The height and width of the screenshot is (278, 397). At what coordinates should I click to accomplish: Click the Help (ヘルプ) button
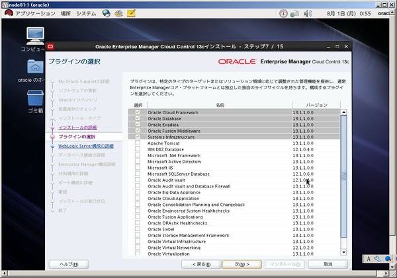click(69, 264)
